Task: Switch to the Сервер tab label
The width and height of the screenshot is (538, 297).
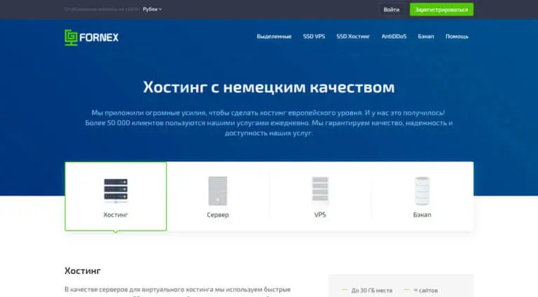Action: point(218,215)
